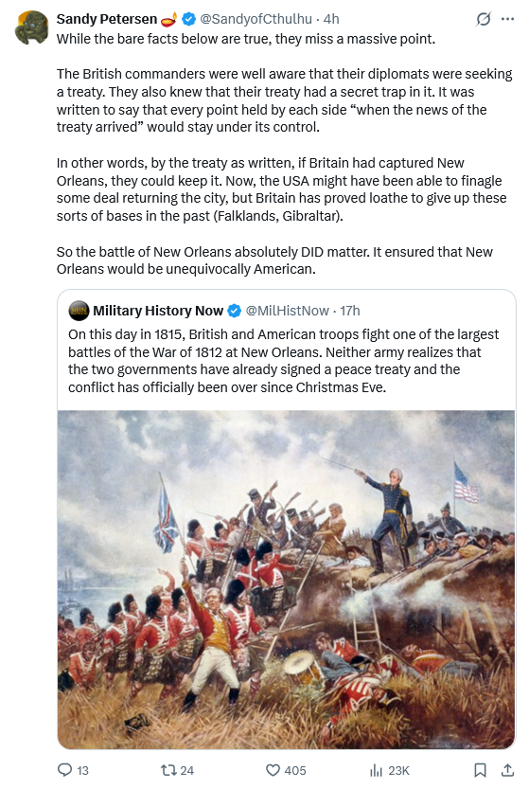Open the @SandyofCthulhu handle

coord(256,19)
